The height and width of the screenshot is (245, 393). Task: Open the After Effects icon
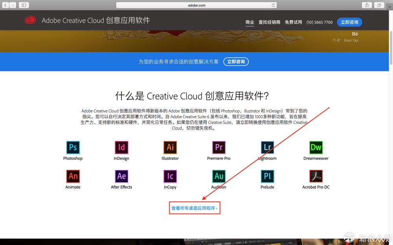[121, 176]
